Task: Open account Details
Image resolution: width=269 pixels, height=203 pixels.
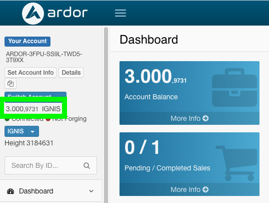Action: (x=71, y=73)
